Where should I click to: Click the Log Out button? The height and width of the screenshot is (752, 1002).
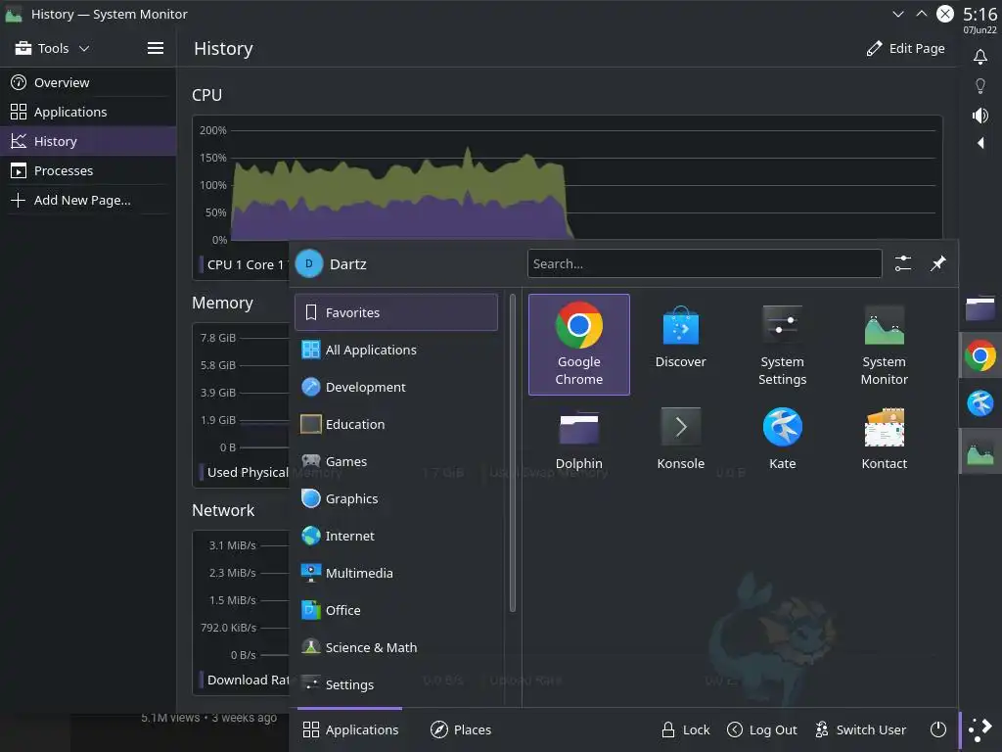(762, 729)
